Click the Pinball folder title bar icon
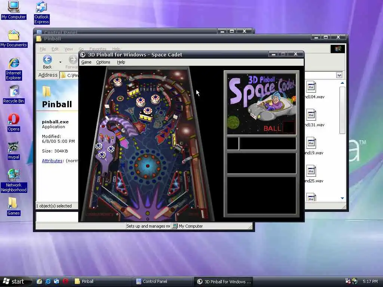Screen dimensions: 383x287 pos(39,38)
